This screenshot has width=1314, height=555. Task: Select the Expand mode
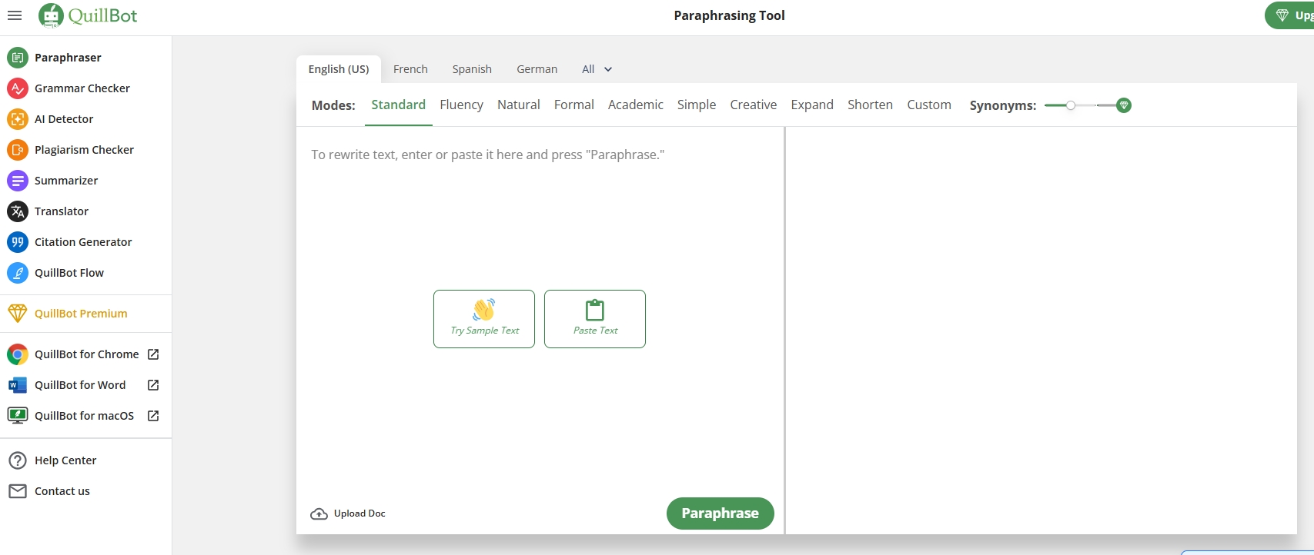pyautogui.click(x=812, y=105)
